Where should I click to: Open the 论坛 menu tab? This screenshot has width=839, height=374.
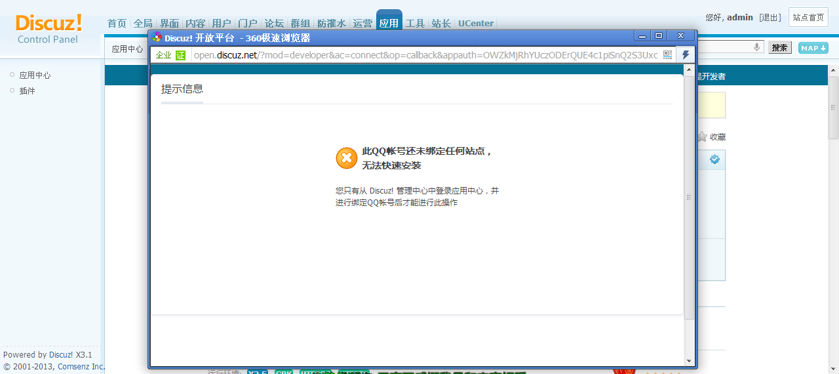[x=274, y=23]
